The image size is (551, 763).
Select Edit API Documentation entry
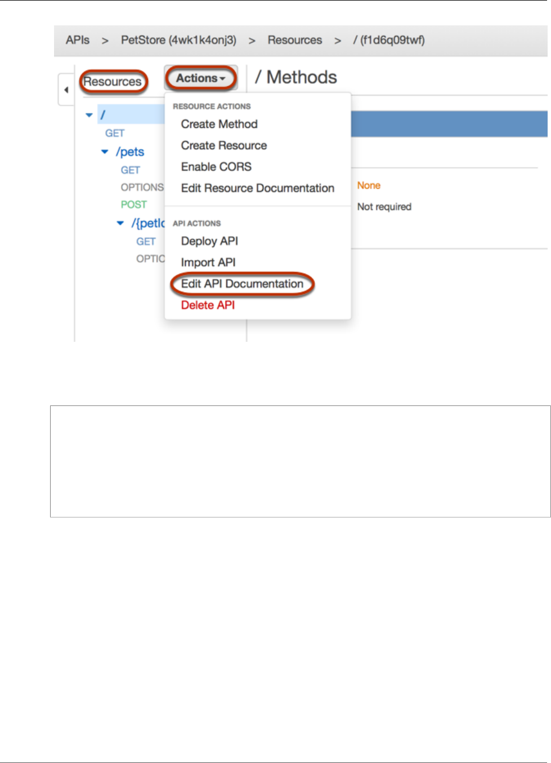click(242, 284)
